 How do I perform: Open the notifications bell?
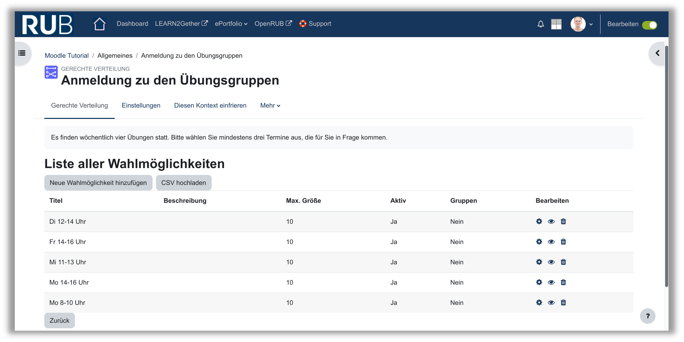click(x=540, y=24)
